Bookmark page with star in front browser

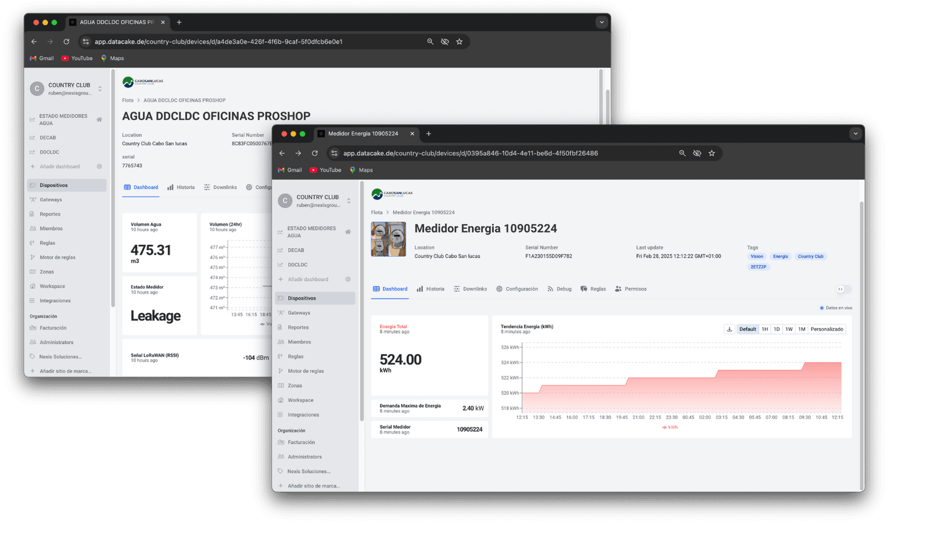(x=712, y=153)
